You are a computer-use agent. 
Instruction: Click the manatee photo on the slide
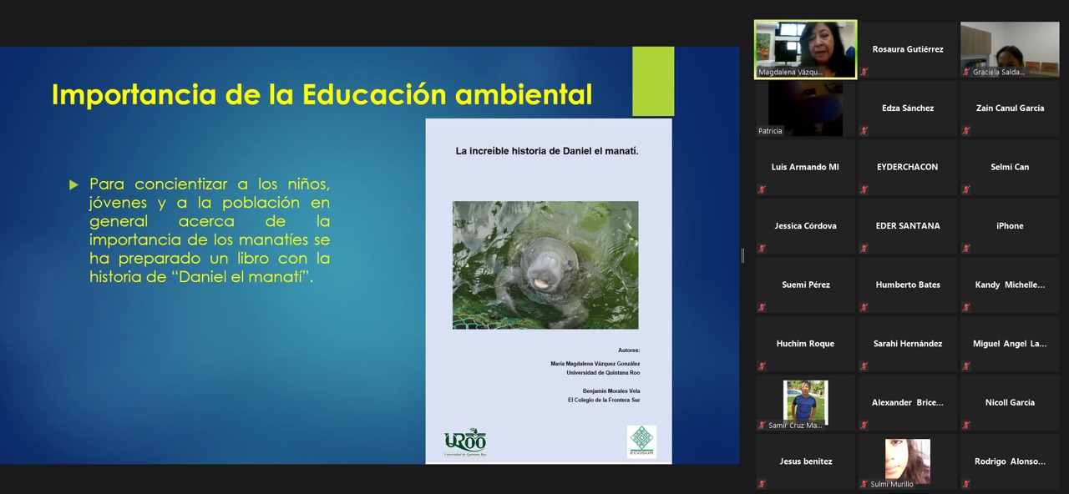tap(545, 265)
